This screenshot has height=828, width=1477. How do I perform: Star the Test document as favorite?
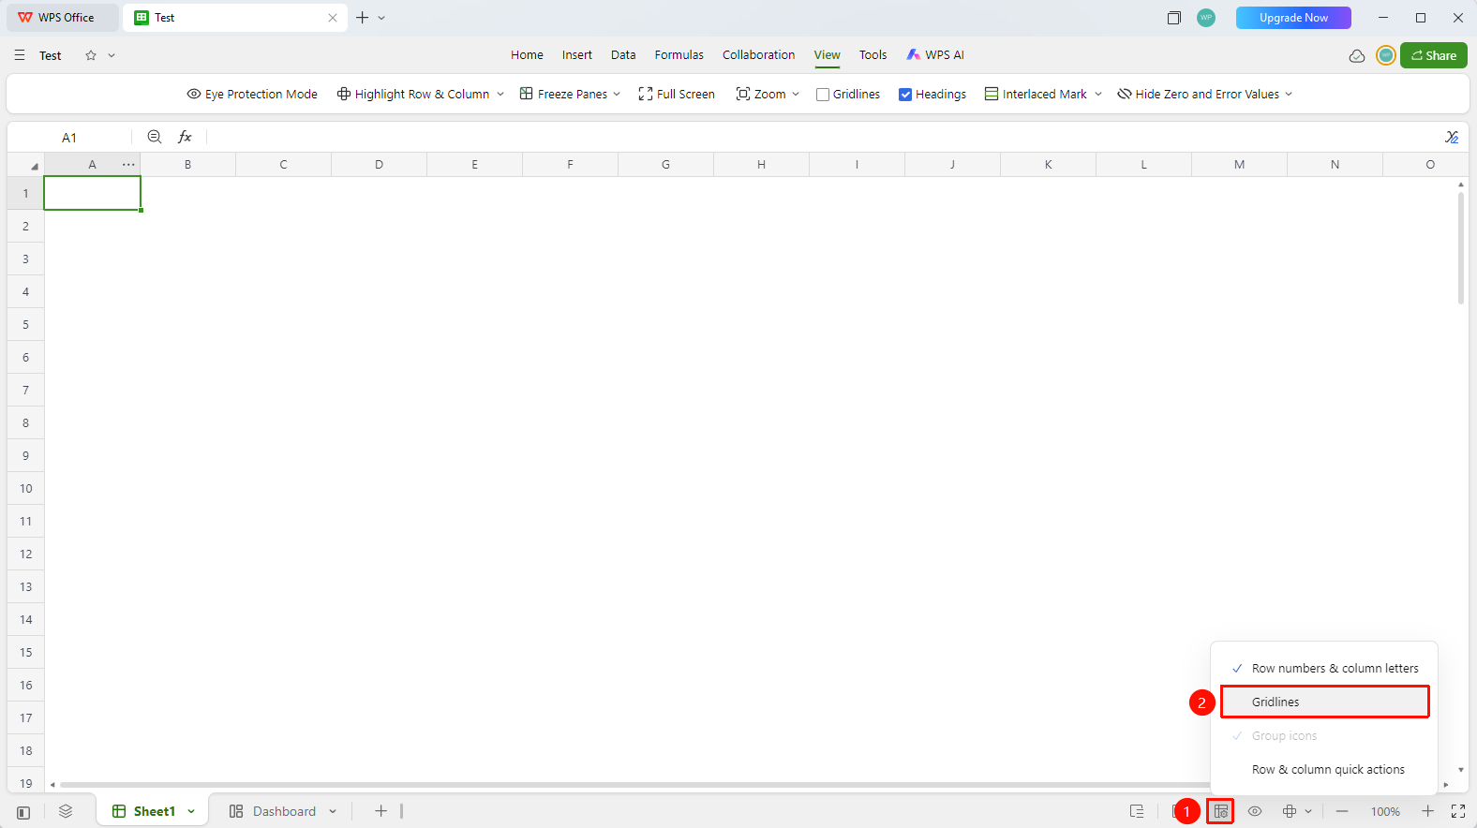tap(91, 55)
